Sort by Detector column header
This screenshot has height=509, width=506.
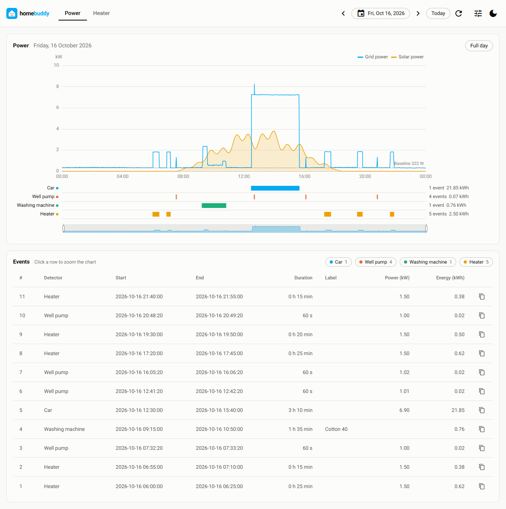(x=53, y=278)
